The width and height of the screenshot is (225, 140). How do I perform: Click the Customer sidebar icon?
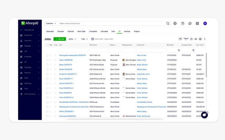[x=21, y=41]
